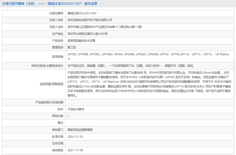236x155 pixels.
Task: Open the attachment 产品技术要求
Action: tap(76, 109)
